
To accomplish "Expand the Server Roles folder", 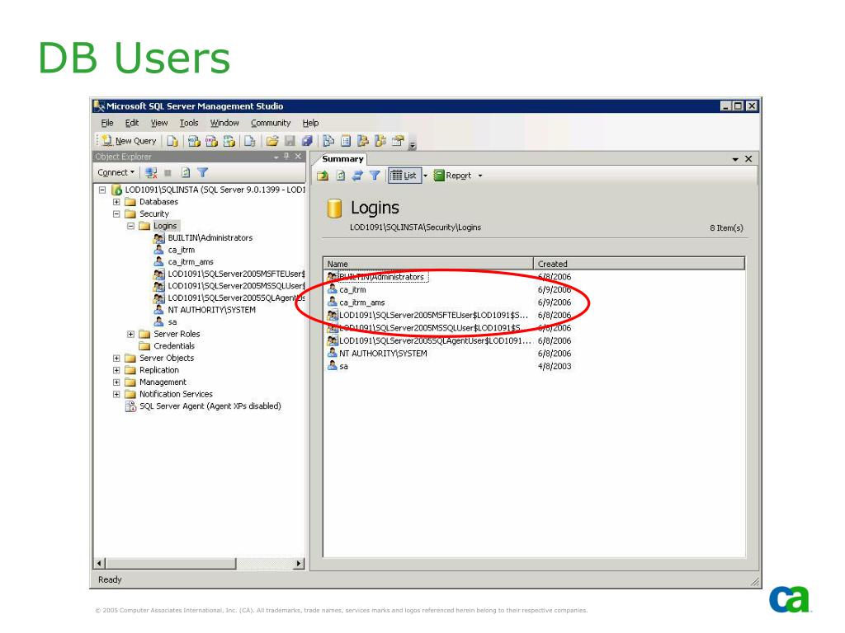I will click(130, 335).
